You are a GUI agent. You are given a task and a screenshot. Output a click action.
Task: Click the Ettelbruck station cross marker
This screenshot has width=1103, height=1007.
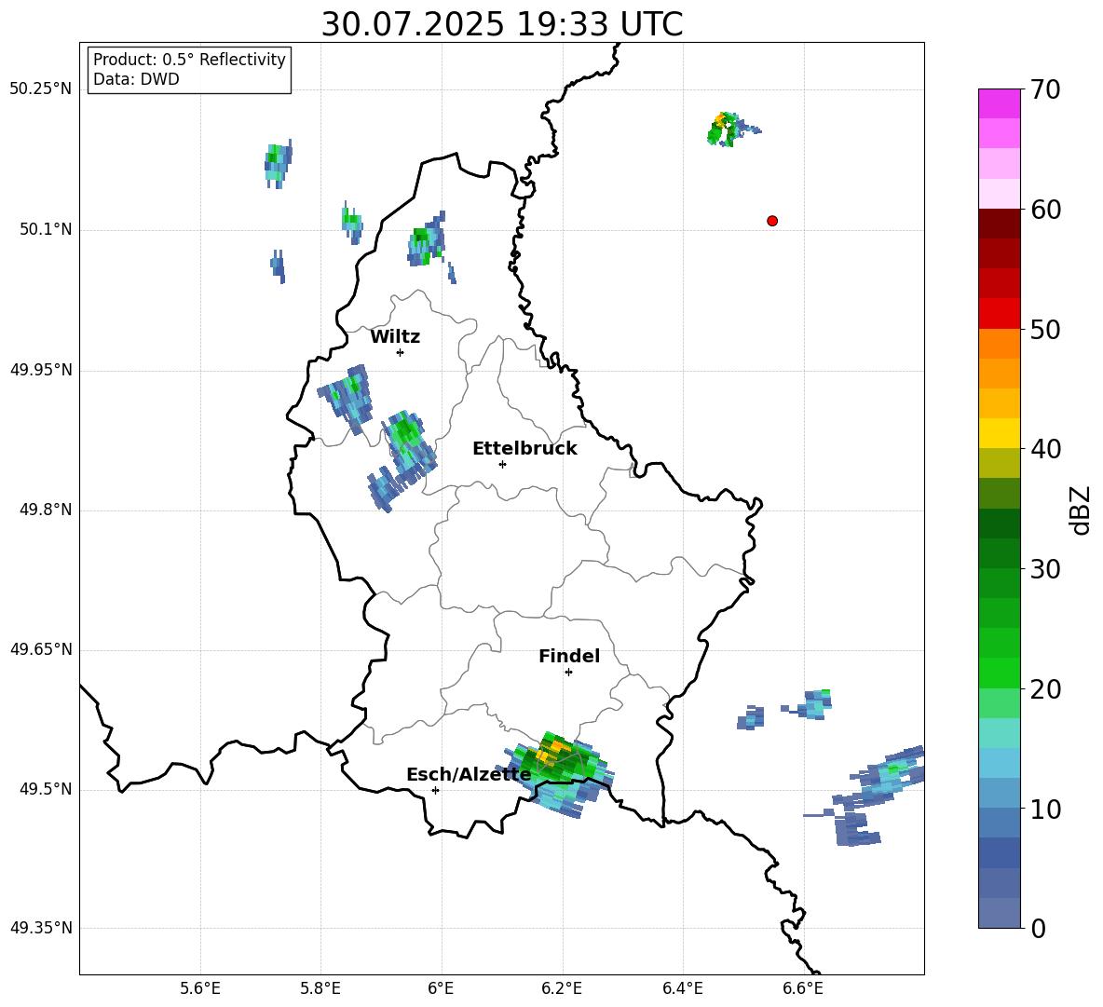(x=502, y=464)
